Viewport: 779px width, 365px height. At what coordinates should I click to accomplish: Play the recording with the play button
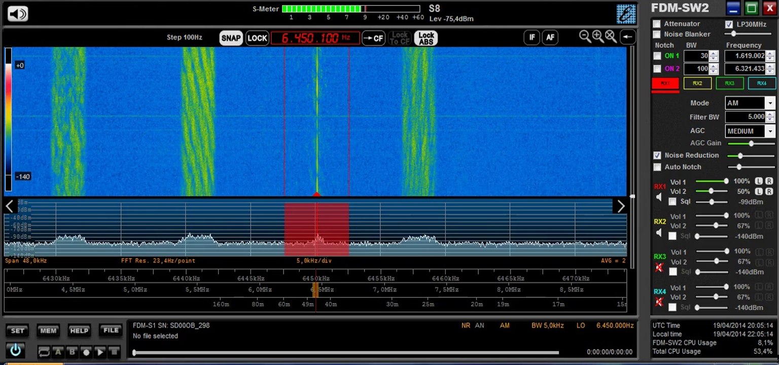[x=100, y=351]
